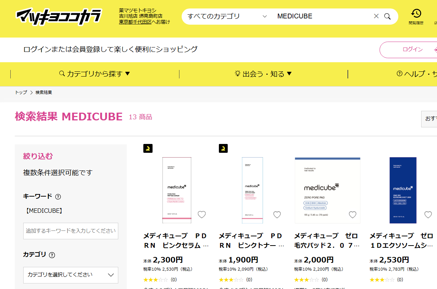This screenshot has height=289, width=437.
Task: Expand the 出会う・知る menu
Action: pyautogui.click(x=263, y=74)
